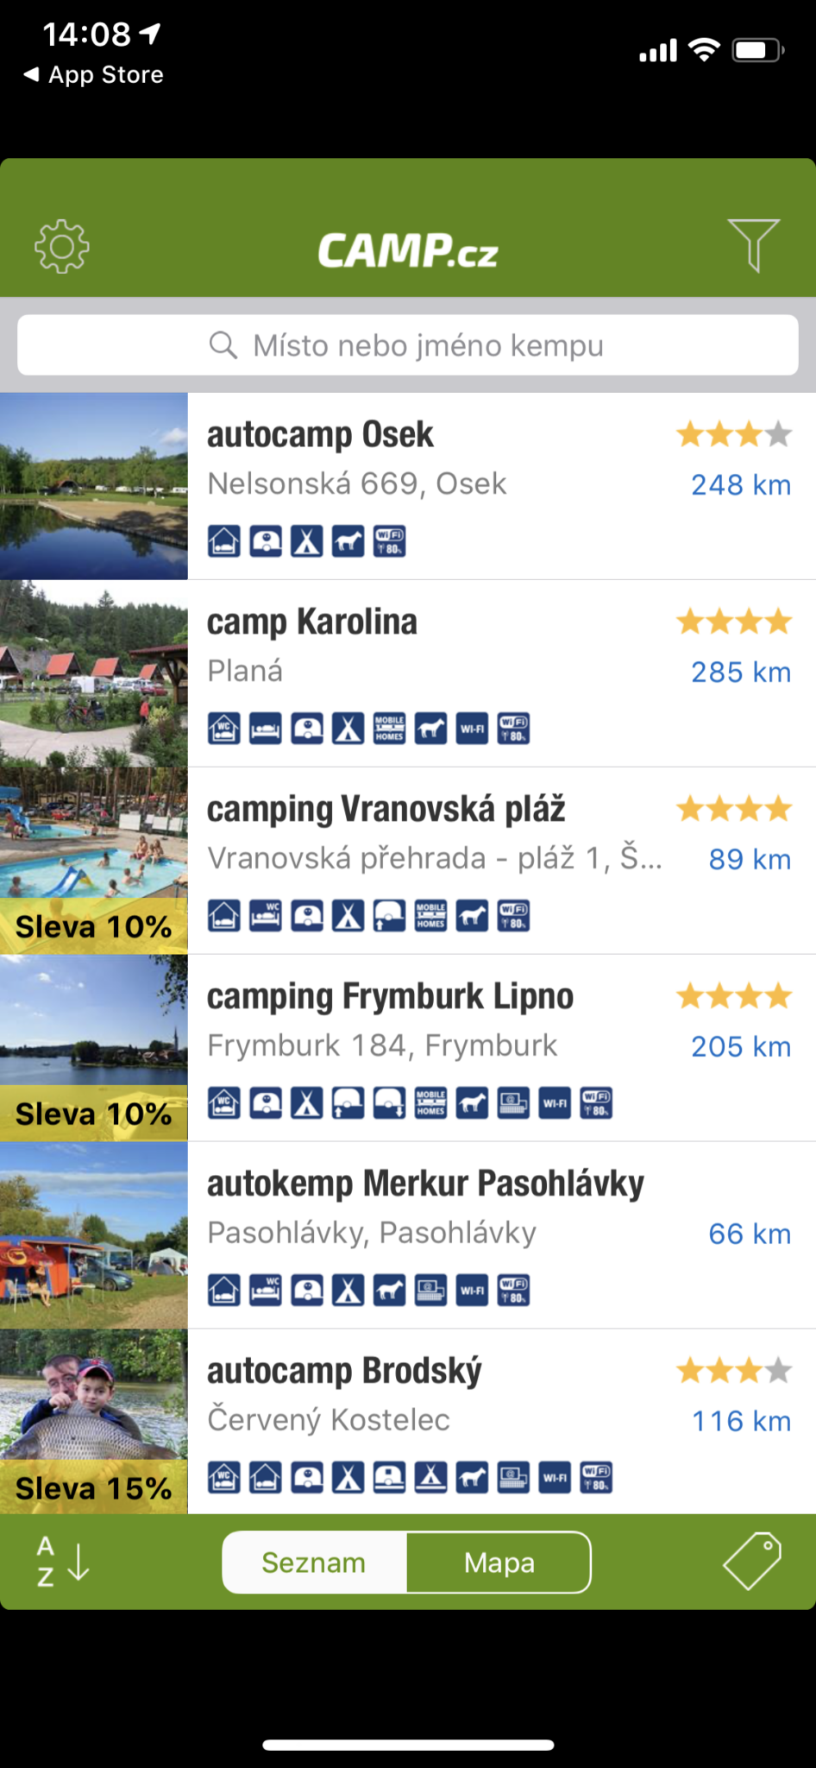Image resolution: width=816 pixels, height=1768 pixels.
Task: Tap Sleva 15% badge on autocamp Brodský
Action: [93, 1488]
